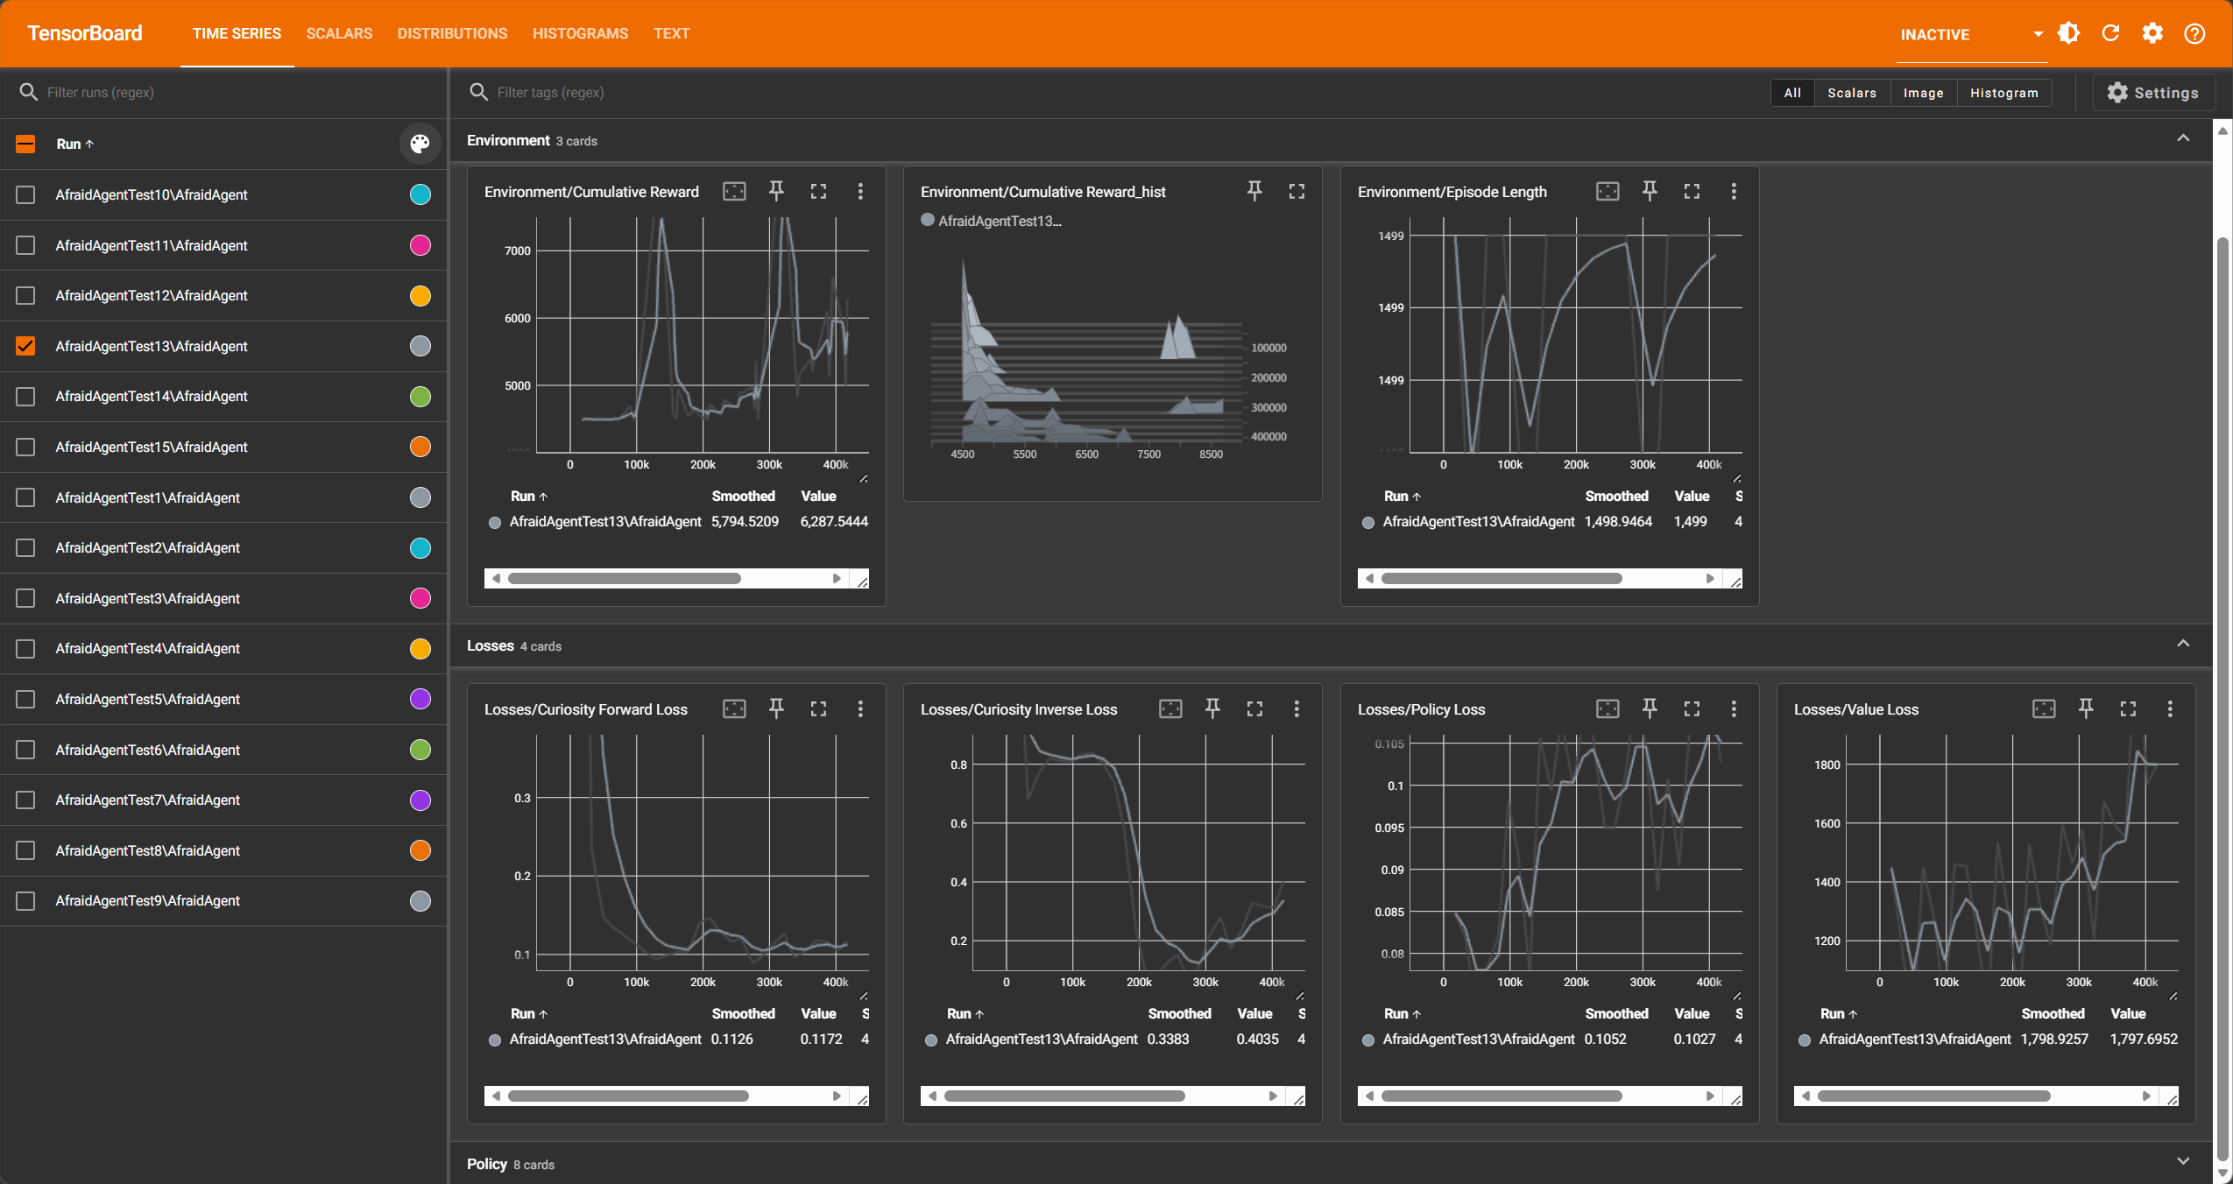2233x1184 pixels.
Task: Check the AfraidAgentTest5 run checkbox
Action: click(25, 699)
